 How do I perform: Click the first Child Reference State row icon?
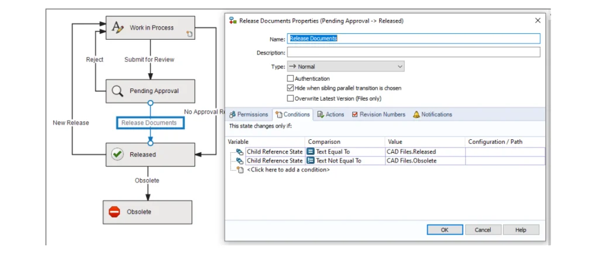[x=239, y=152]
